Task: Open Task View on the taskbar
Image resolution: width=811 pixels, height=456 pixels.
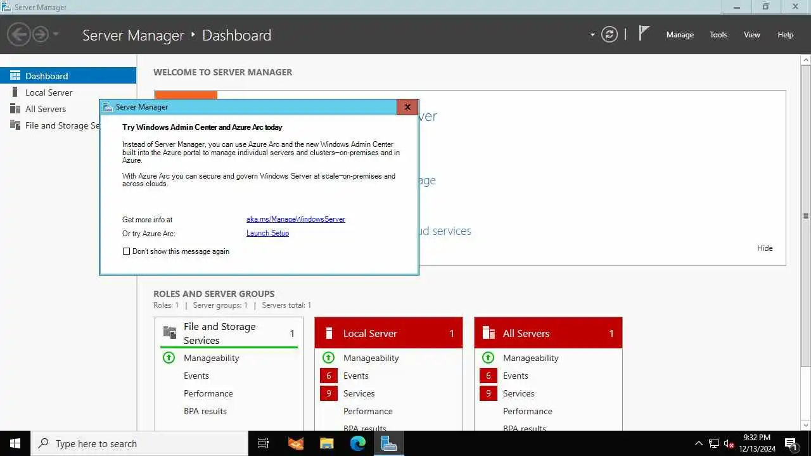Action: pyautogui.click(x=264, y=443)
